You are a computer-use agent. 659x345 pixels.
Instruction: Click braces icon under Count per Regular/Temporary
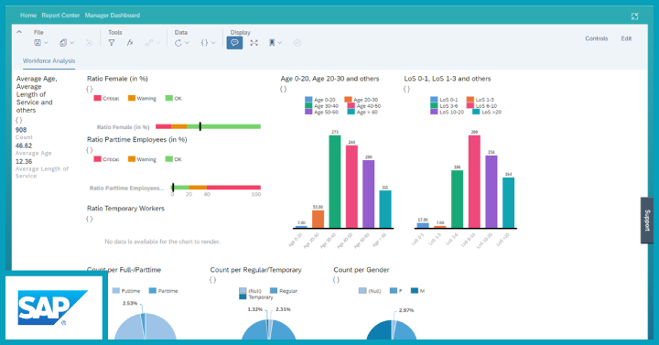(x=212, y=280)
